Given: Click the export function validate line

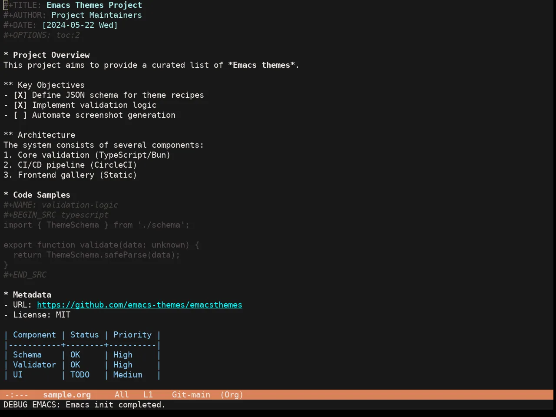Looking at the screenshot, I should point(101,245).
